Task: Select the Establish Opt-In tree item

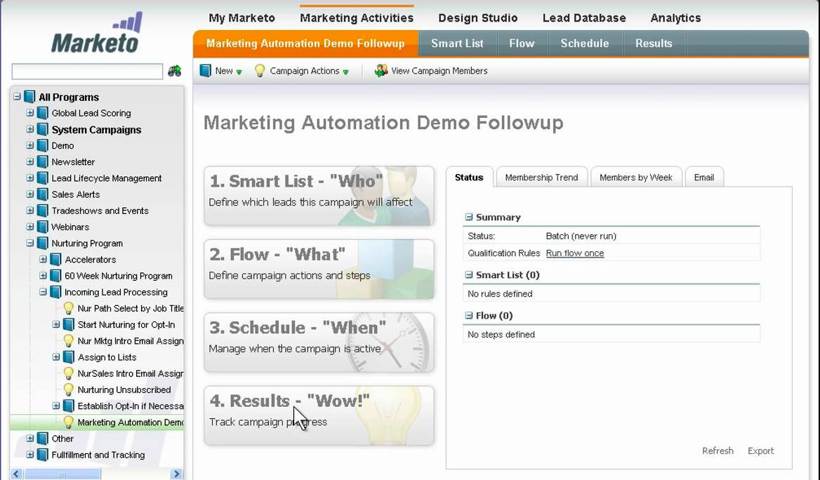Action: tap(130, 406)
